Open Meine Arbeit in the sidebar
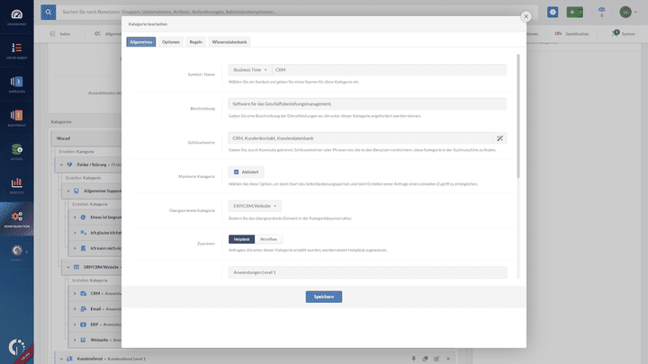 [16, 51]
